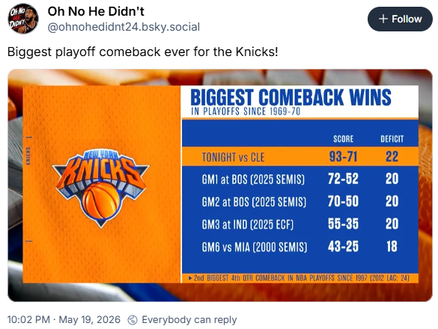
Task: Click the DEFICIT column header in image
Action: coord(392,138)
